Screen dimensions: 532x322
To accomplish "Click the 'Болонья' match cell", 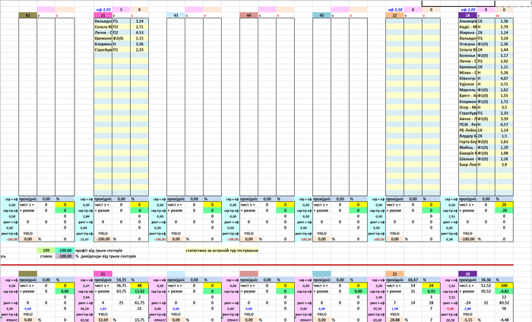I will tap(468, 55).
